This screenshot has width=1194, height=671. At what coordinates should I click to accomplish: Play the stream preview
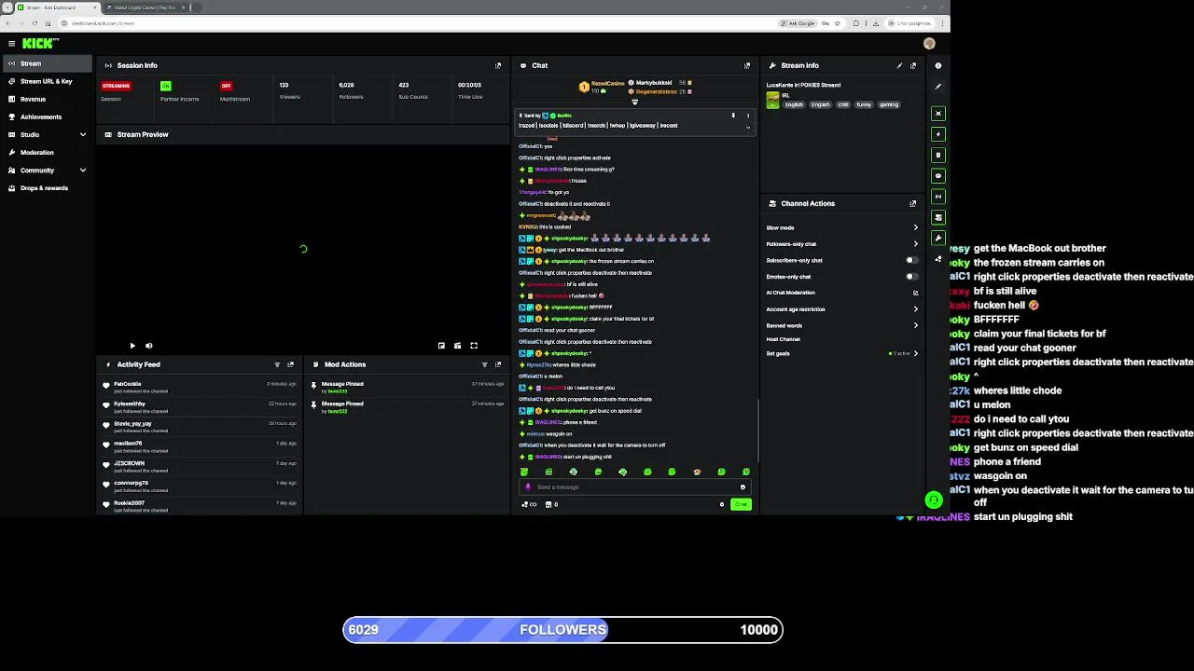(132, 346)
